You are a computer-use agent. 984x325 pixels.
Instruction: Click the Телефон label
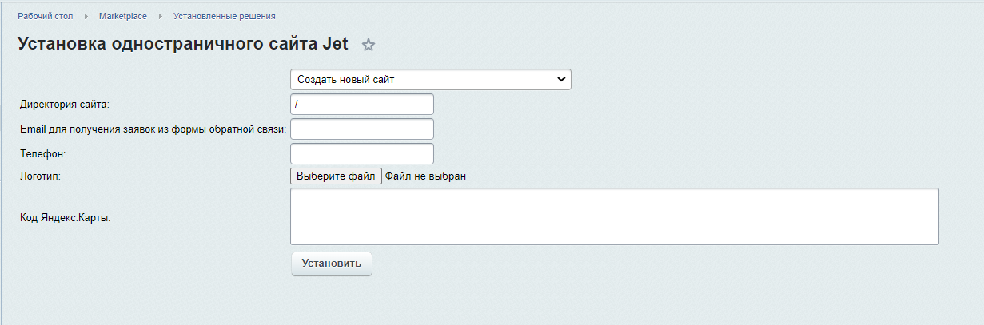(x=42, y=153)
